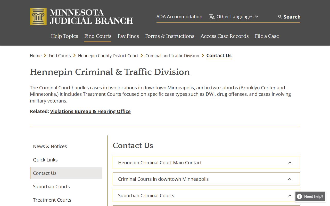
Task: Click the Minnesota Judicial Branch pillar logo
Action: [38, 16]
